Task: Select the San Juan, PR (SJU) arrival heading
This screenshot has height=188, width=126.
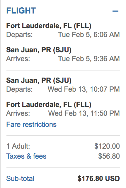Action: tap(39, 50)
